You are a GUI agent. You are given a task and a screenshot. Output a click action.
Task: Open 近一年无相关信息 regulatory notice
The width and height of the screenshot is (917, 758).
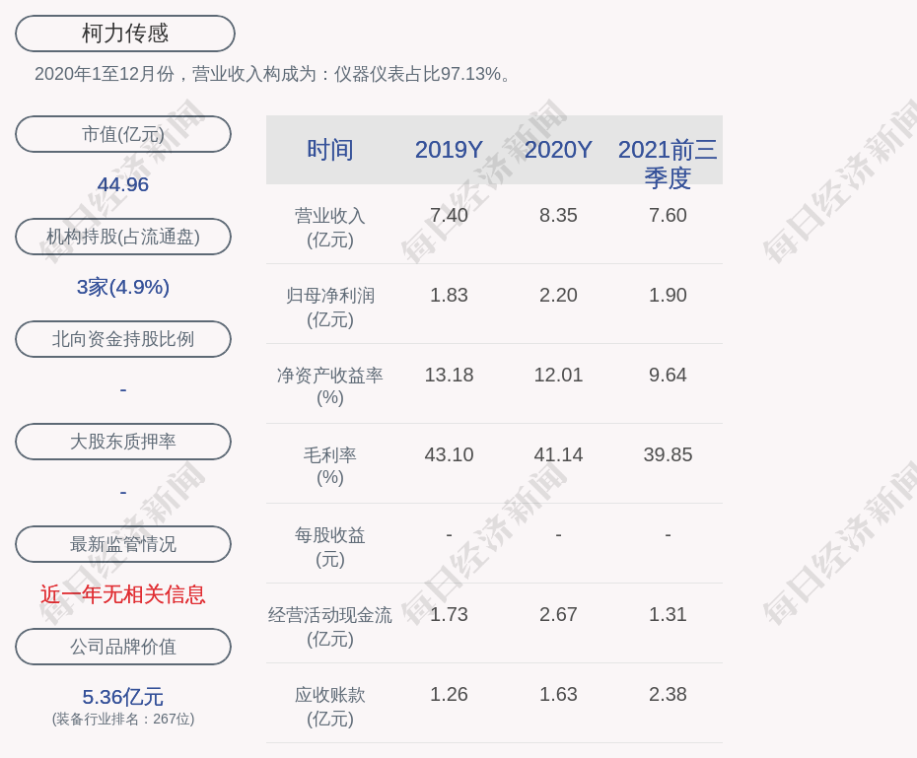[x=122, y=596]
